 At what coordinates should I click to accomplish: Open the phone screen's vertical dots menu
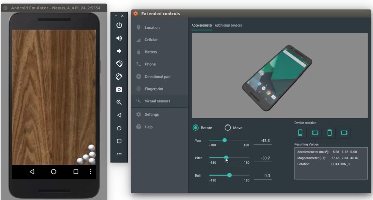click(x=91, y=172)
